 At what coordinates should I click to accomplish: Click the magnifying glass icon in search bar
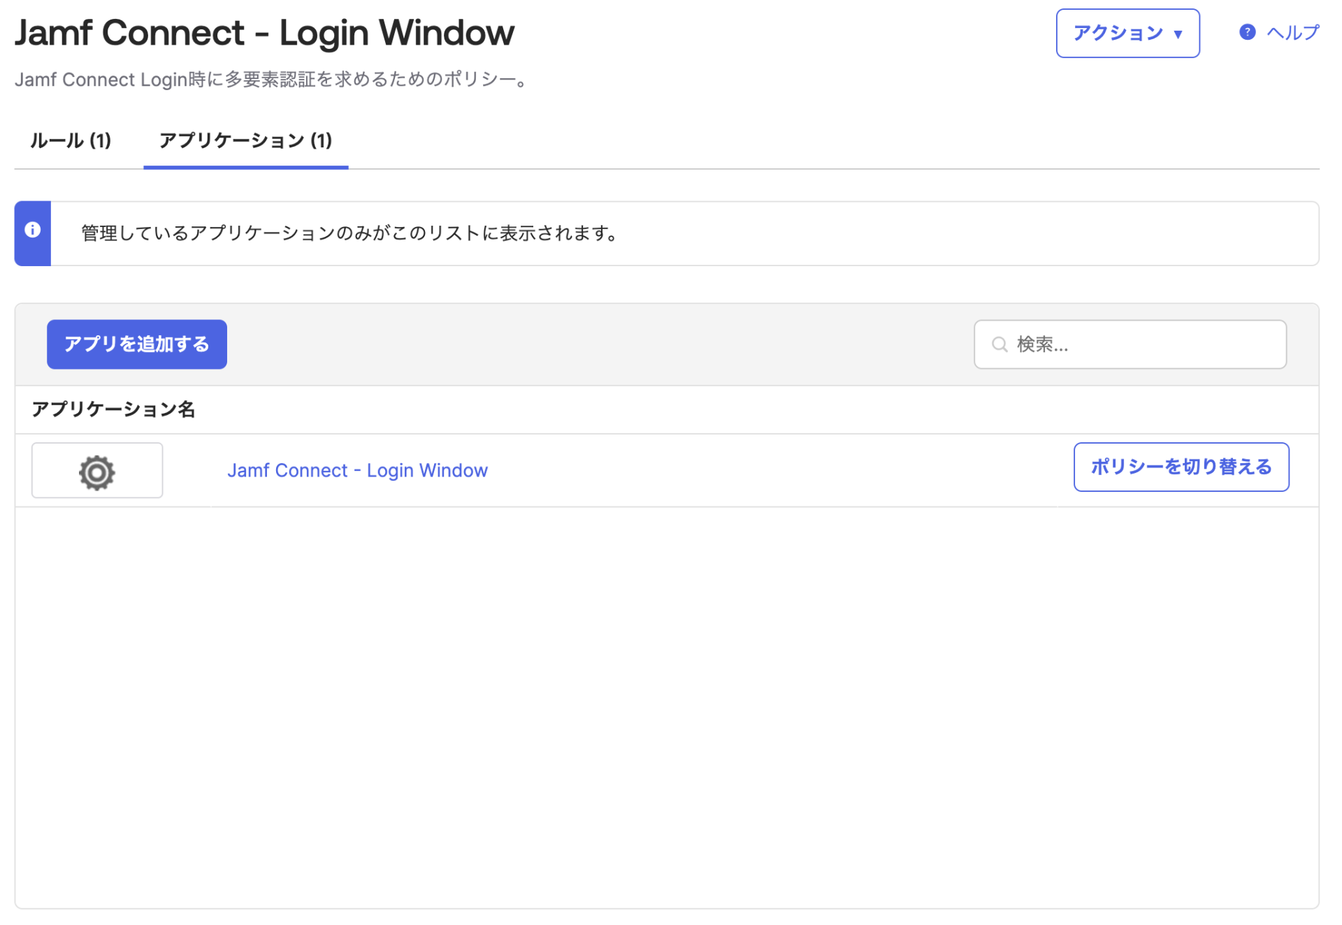tap(1000, 344)
